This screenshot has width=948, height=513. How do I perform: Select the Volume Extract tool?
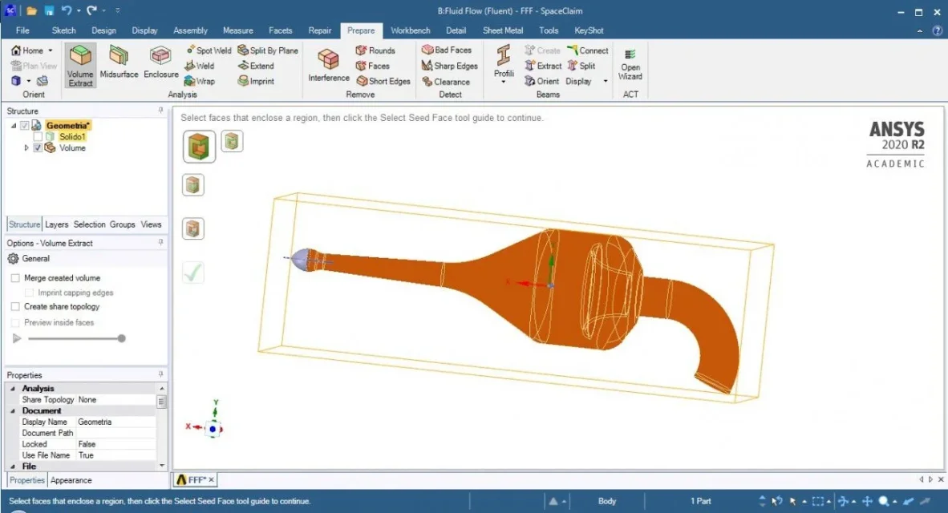pyautogui.click(x=80, y=64)
